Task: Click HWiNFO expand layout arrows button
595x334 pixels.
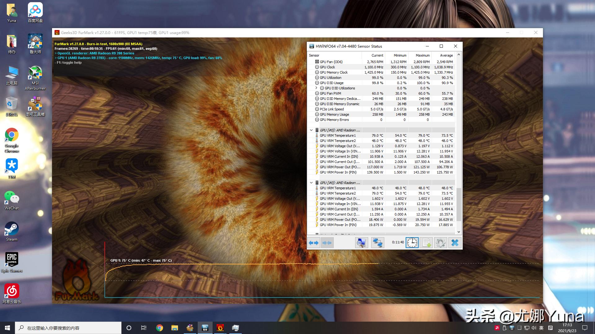Action: [x=314, y=243]
